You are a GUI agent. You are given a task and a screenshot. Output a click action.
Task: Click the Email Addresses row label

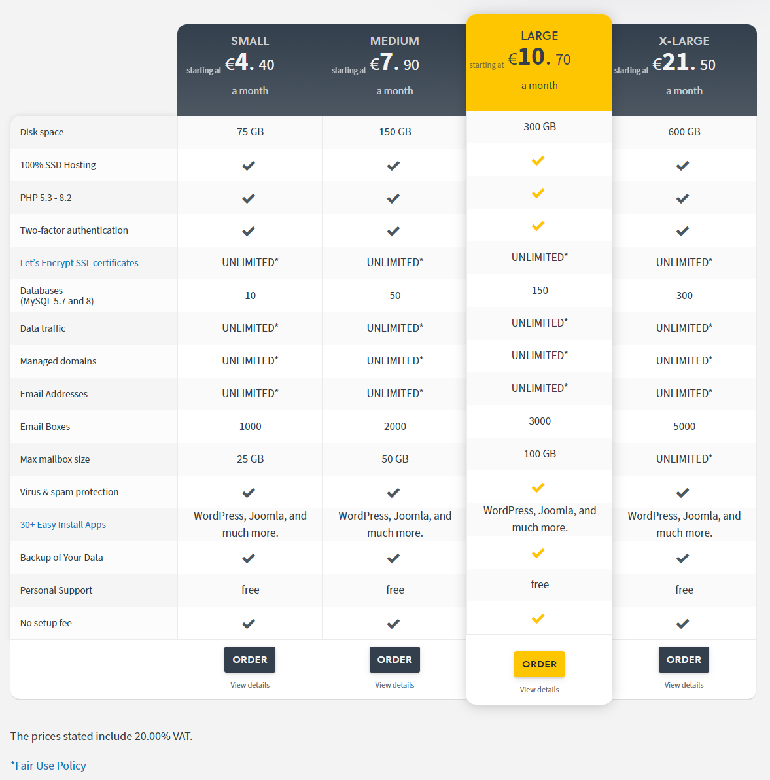(x=54, y=394)
